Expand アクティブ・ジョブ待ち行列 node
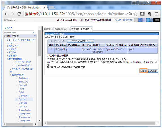 10,69
